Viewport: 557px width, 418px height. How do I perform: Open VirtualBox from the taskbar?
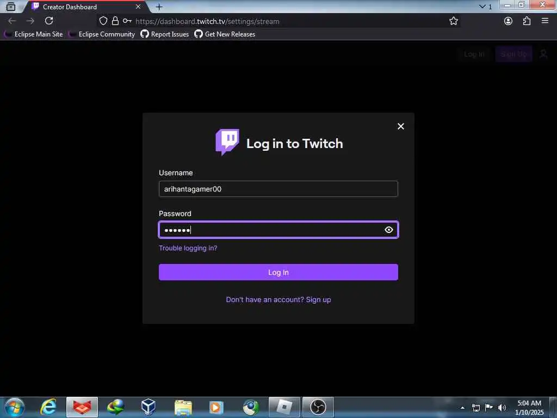(x=148, y=407)
